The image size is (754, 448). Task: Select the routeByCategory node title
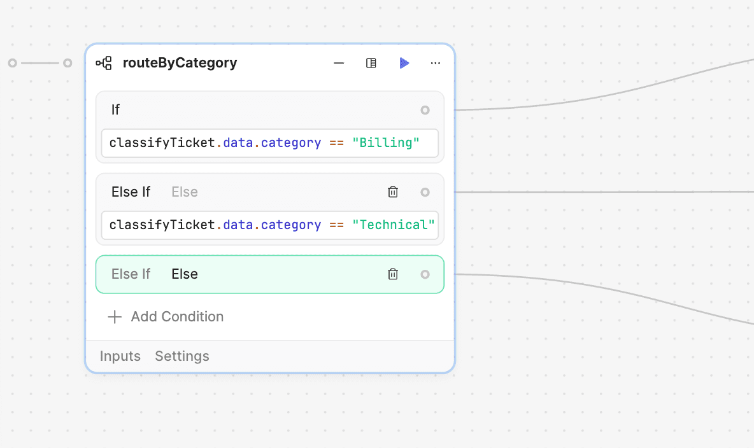click(x=180, y=63)
